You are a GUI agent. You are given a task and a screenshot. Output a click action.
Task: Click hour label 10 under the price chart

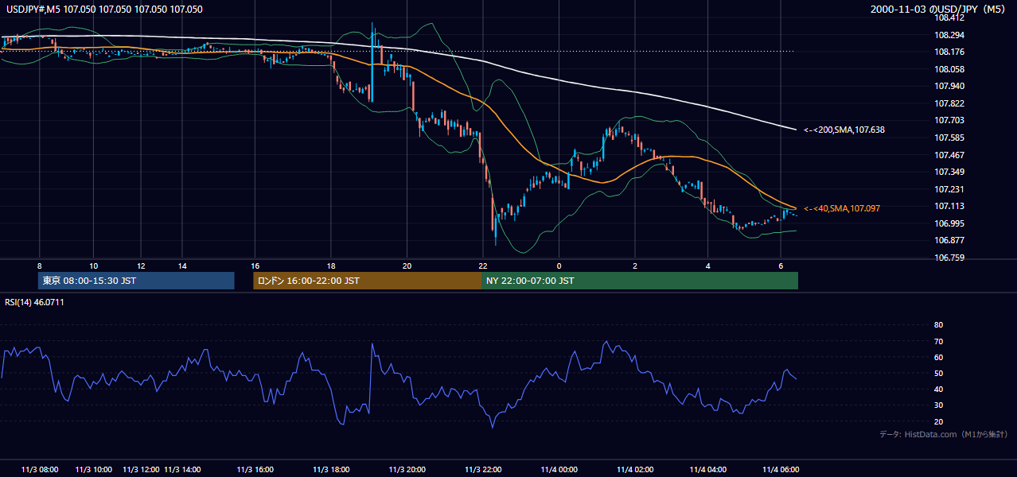click(94, 266)
